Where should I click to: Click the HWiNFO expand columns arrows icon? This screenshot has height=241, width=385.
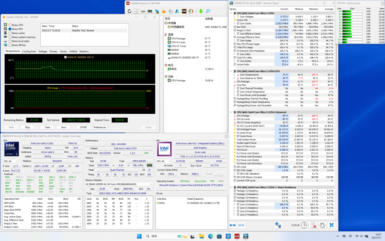(233, 225)
